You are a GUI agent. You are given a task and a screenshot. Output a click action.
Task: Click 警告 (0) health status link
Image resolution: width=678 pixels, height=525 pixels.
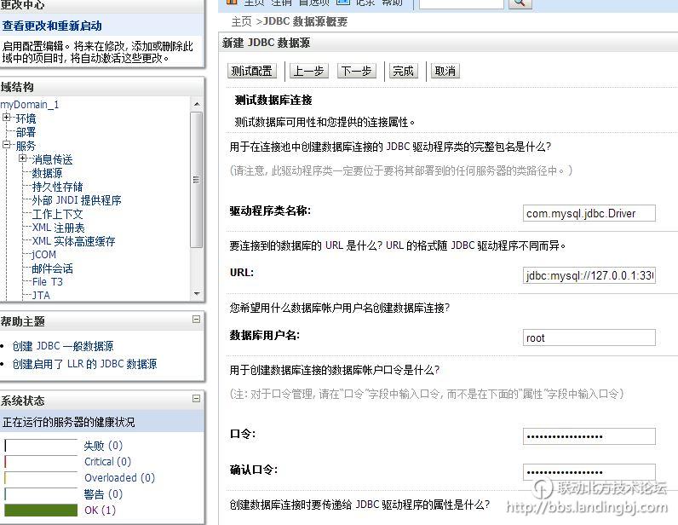tap(103, 493)
